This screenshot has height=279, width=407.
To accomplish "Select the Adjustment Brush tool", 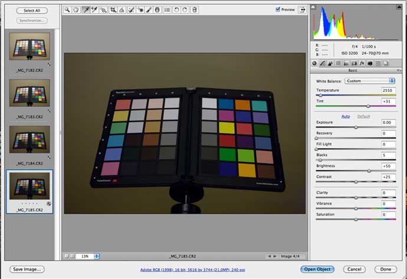I will [149, 10].
